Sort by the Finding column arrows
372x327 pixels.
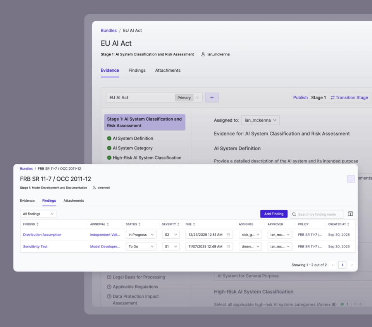(37, 224)
